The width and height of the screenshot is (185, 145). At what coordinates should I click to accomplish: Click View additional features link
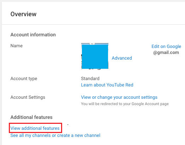click(35, 128)
